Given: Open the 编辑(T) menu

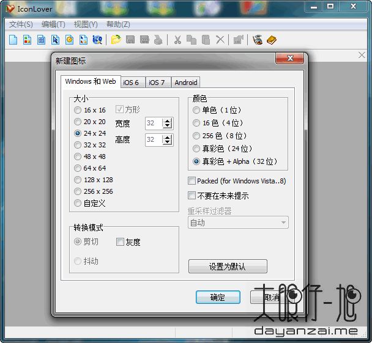Looking at the screenshot, I should (53, 24).
